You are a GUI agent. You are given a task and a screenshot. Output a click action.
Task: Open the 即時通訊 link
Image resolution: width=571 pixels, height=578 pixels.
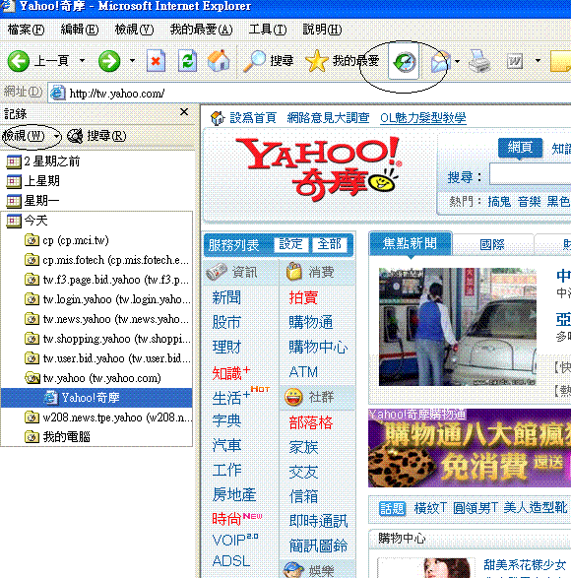point(319,521)
